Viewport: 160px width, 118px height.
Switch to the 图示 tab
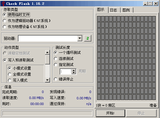pos(101,10)
